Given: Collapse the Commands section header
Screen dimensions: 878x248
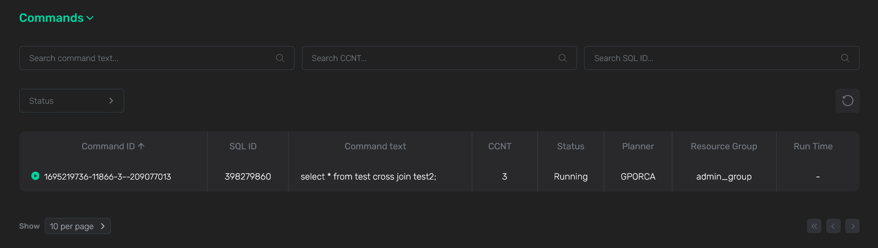Looking at the screenshot, I should (x=56, y=18).
